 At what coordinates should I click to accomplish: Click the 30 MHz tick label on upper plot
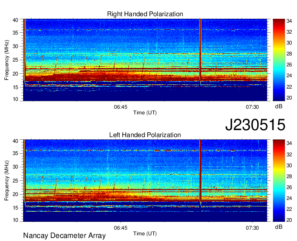point(15,46)
